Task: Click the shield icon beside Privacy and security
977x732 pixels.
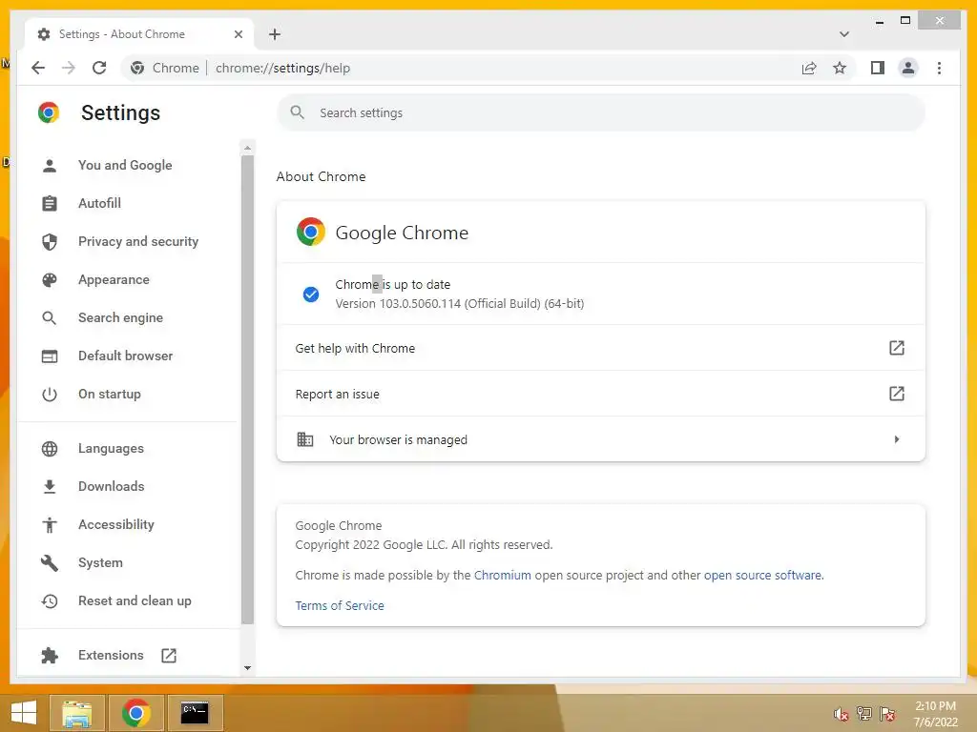Action: 50,241
